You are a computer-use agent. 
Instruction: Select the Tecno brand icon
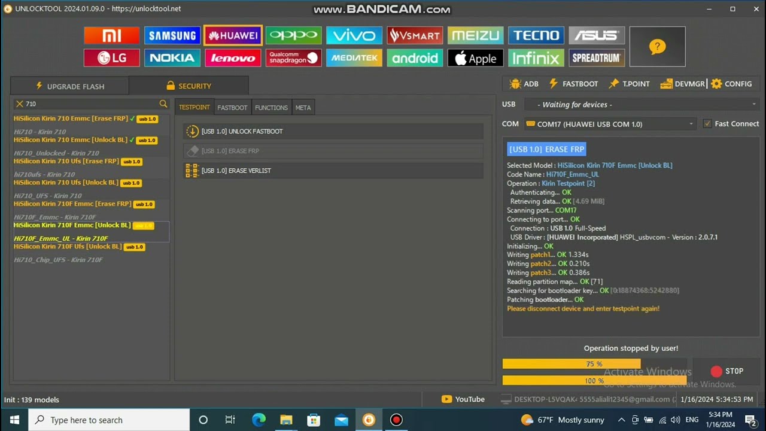click(x=536, y=35)
